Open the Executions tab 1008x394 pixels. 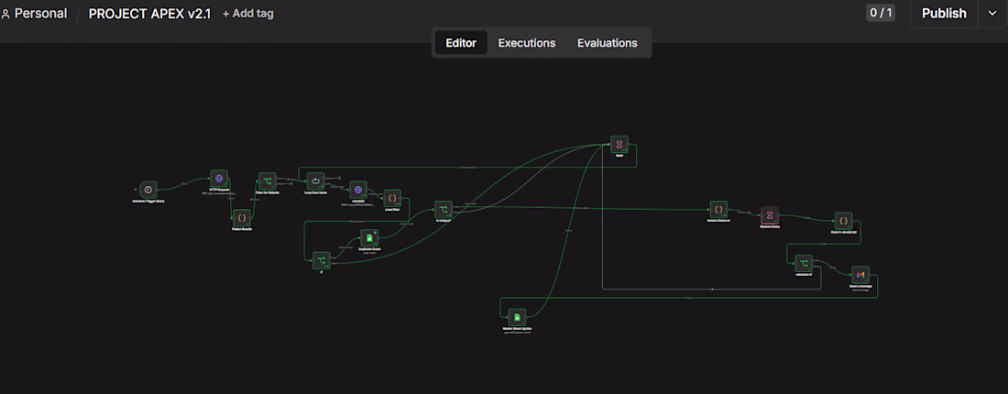pyautogui.click(x=527, y=43)
